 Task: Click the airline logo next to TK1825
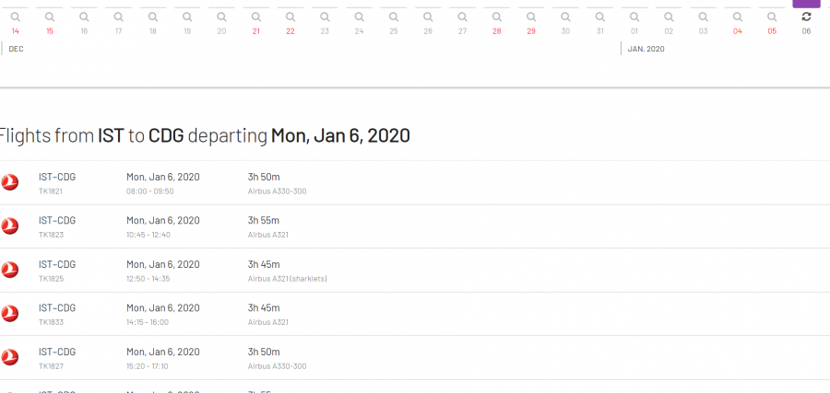coord(10,270)
